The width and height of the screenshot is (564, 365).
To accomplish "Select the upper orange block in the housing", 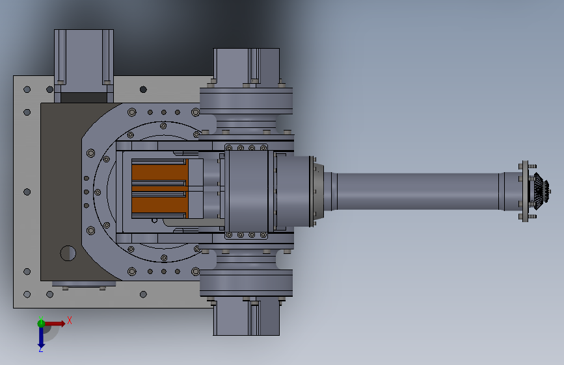I will click(x=160, y=173).
